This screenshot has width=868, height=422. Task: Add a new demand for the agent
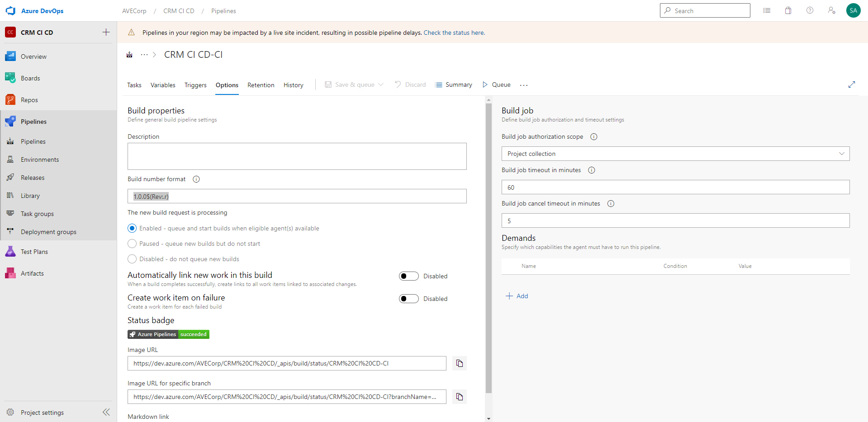click(517, 296)
